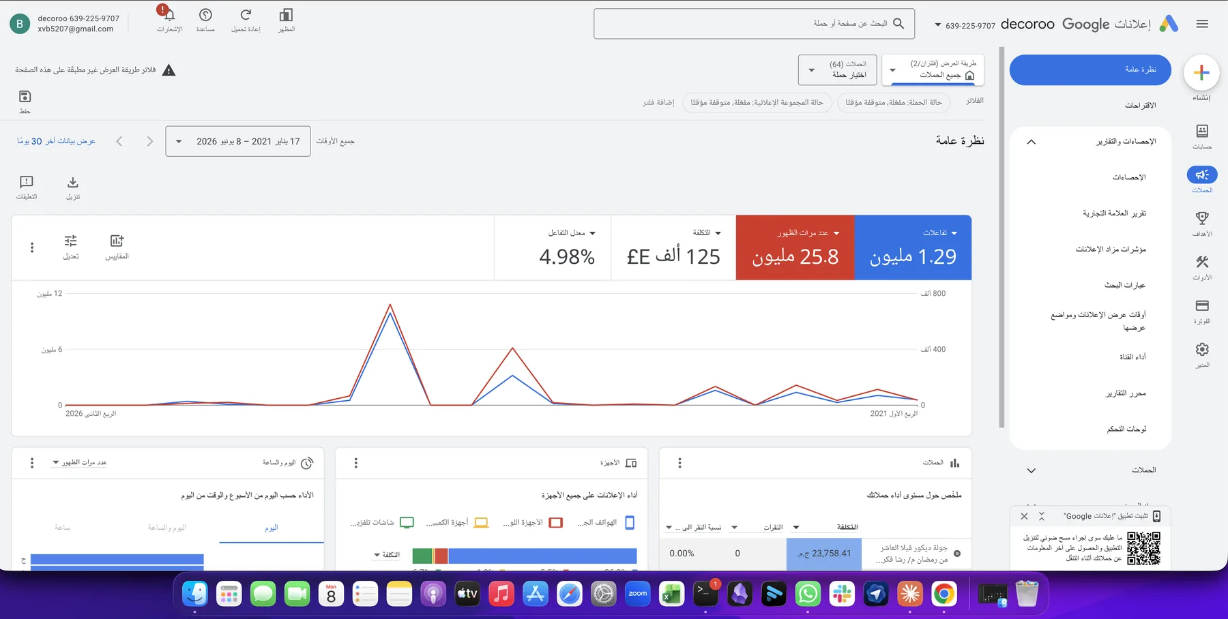The width and height of the screenshot is (1228, 619).
Task: Expand the الحملات section in side panel
Action: [x=1031, y=470]
